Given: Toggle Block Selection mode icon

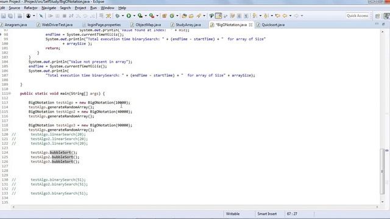Looking at the screenshot, I should point(239,16).
